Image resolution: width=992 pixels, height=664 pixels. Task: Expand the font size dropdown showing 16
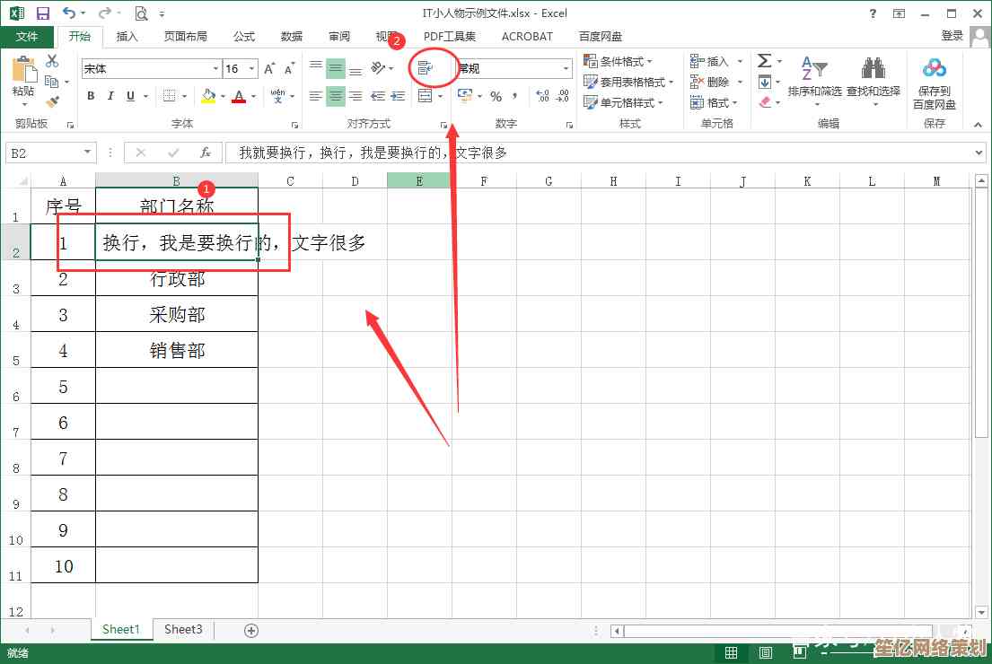(x=252, y=69)
